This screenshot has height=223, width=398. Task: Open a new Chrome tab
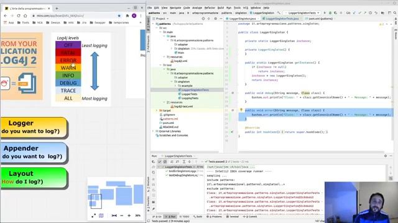(57, 8)
